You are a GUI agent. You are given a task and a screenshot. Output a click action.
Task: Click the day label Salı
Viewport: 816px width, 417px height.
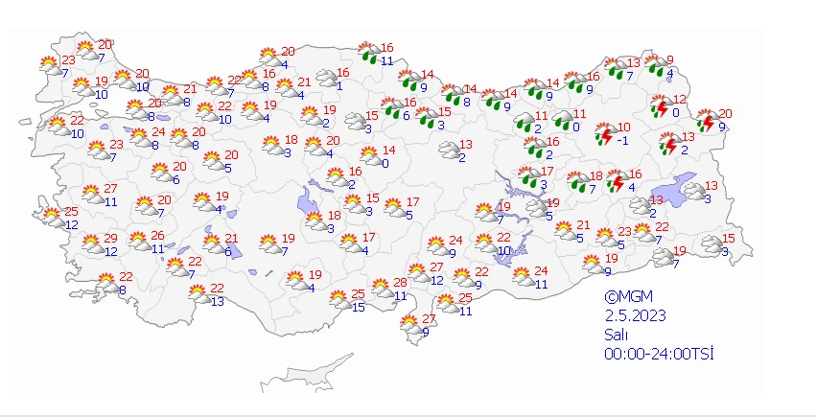pyautogui.click(x=616, y=335)
